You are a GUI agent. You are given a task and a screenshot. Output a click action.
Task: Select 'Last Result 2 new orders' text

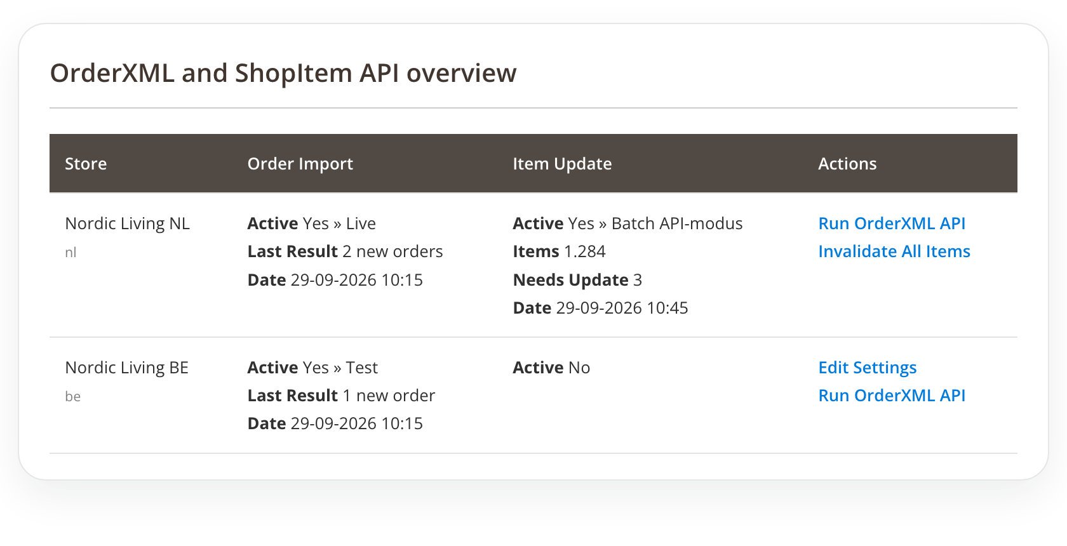coord(346,251)
